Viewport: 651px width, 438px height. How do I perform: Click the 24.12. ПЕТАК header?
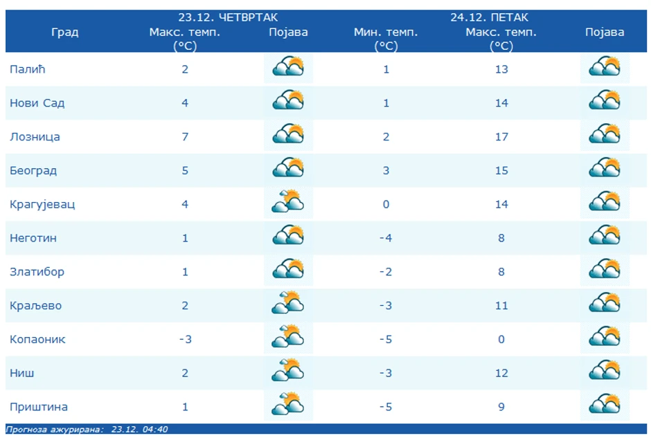point(490,17)
